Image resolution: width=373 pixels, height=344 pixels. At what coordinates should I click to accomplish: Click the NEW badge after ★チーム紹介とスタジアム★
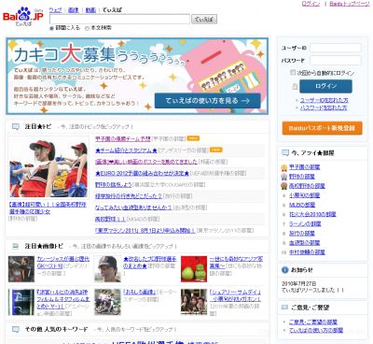pos(216,150)
